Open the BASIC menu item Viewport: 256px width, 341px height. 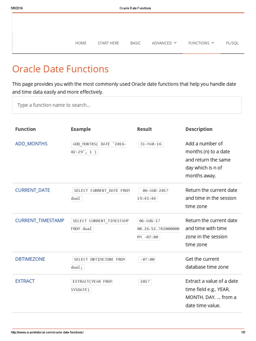pos(135,43)
